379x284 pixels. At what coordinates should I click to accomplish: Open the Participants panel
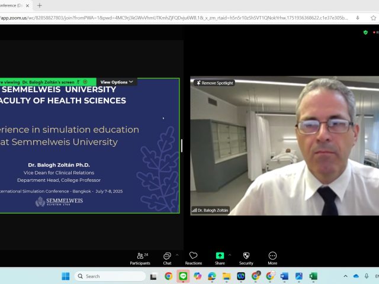click(x=140, y=259)
